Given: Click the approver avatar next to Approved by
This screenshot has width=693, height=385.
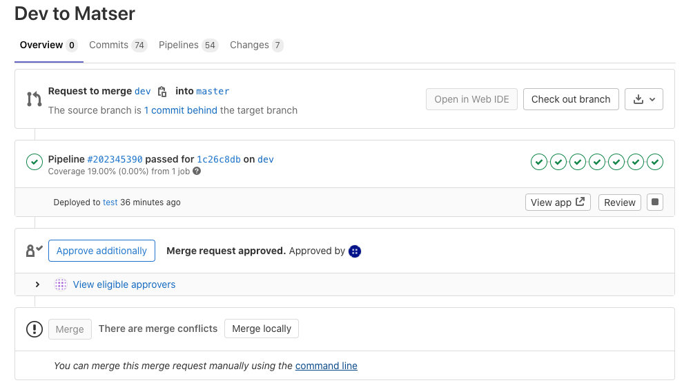Looking at the screenshot, I should tap(355, 251).
